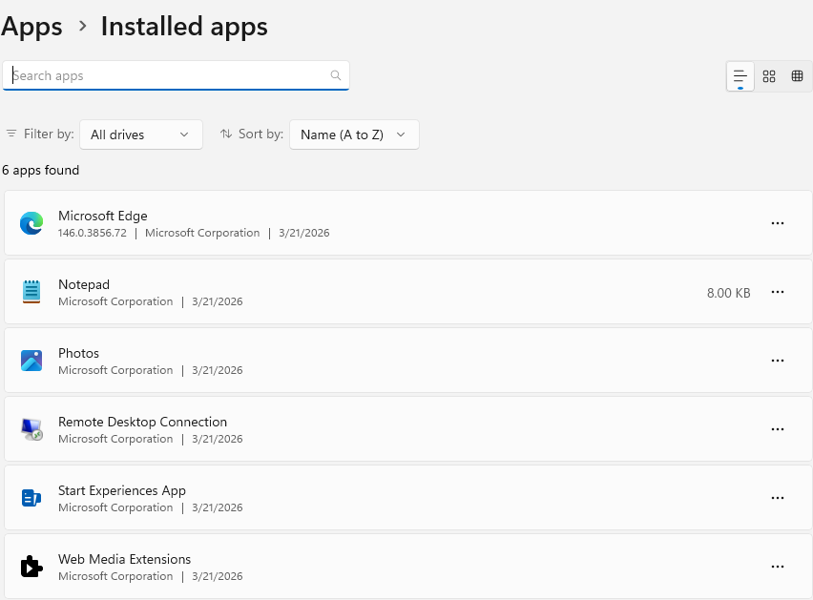Click the Filter by label
813x600 pixels.
(49, 134)
